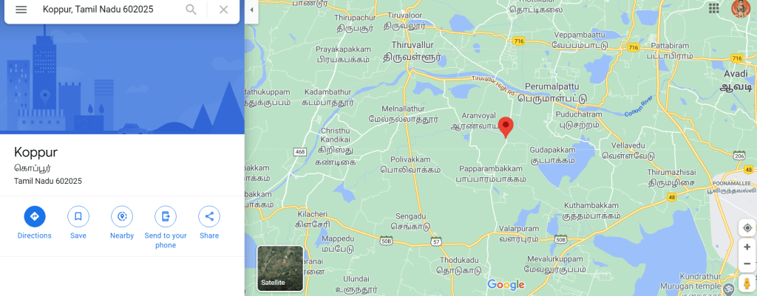
Task: Send to your phone icon
Action: pos(166,216)
